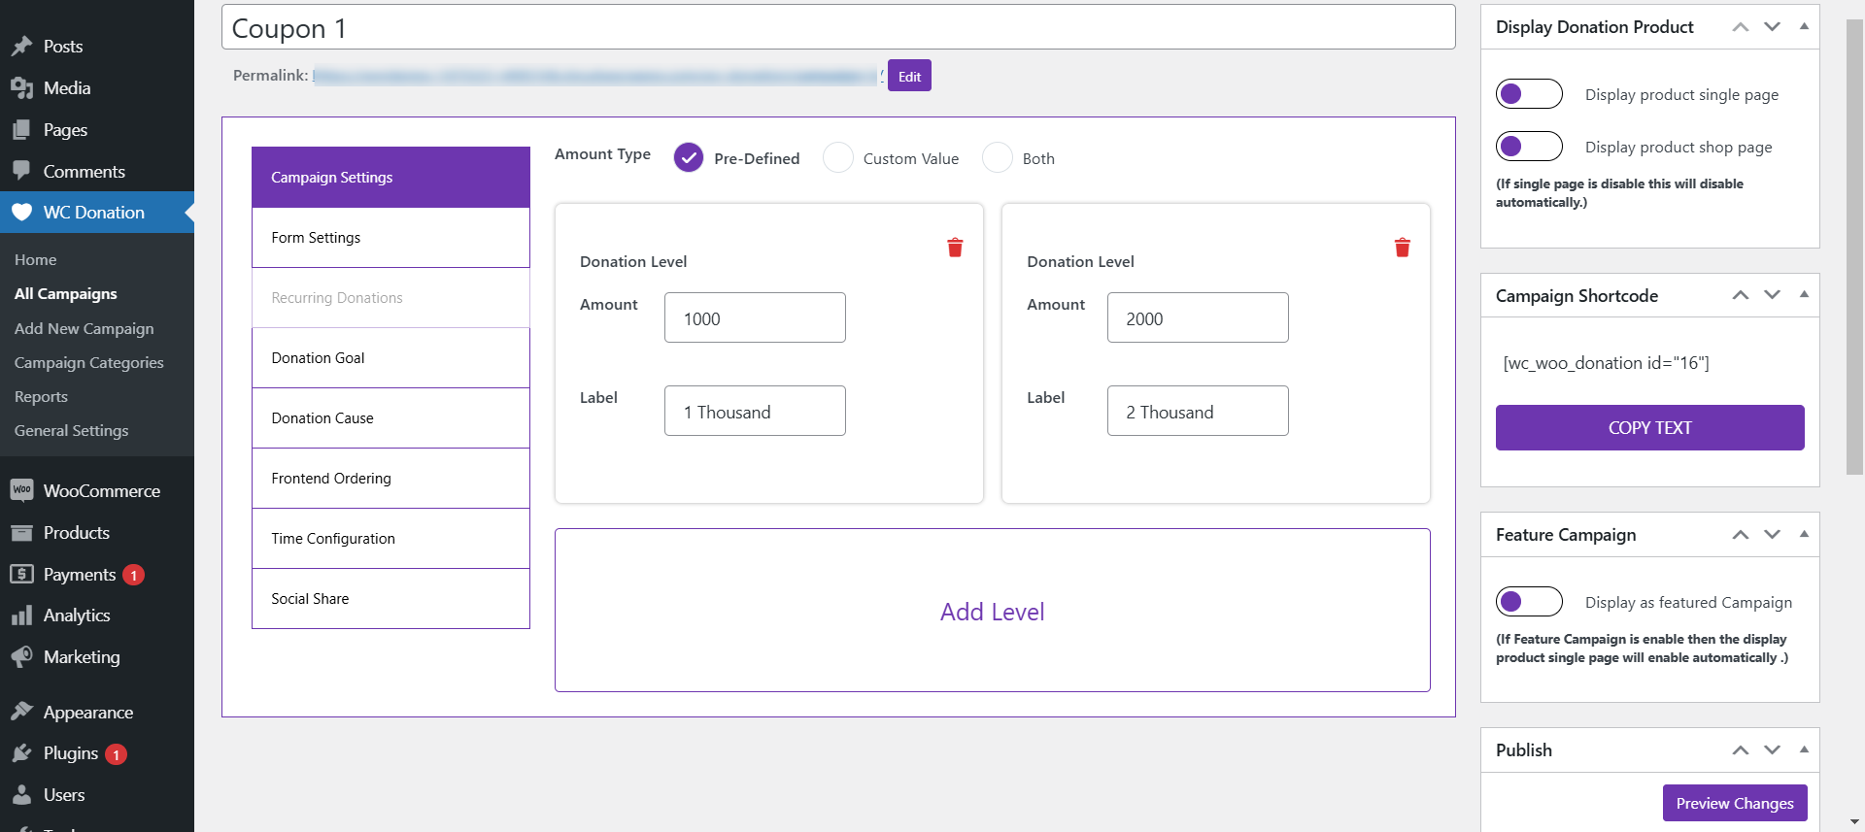Image resolution: width=1865 pixels, height=832 pixels.
Task: Click the Media icon in sidebar
Action: pos(21,88)
